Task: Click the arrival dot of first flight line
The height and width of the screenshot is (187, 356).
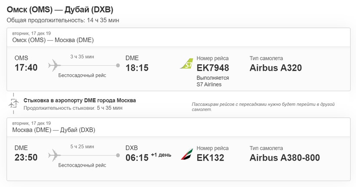Action: click(118, 66)
